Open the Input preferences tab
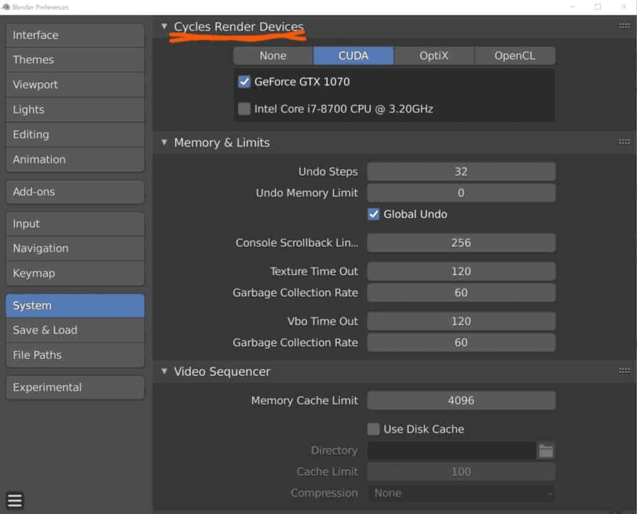Screen dimensions: 637x514 pos(75,224)
